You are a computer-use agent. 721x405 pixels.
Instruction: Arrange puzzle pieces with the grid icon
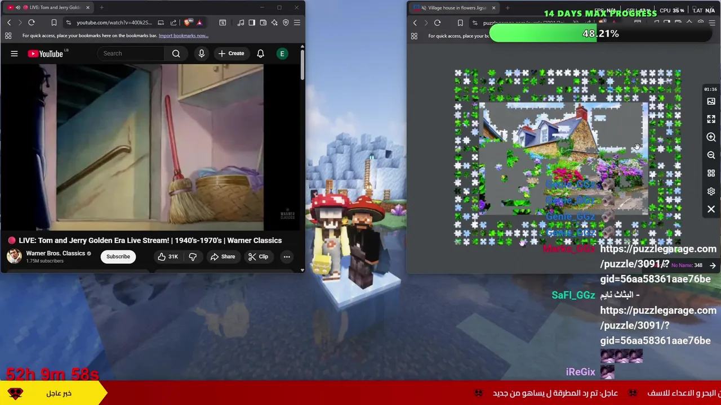tap(711, 173)
